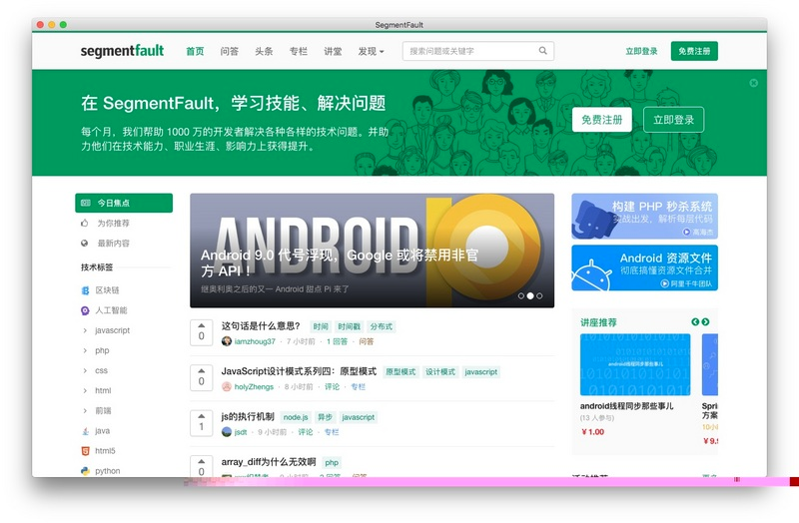The height and width of the screenshot is (523, 799).
Task: Open JavaScript设计模式系列四 article title
Action: (299, 371)
